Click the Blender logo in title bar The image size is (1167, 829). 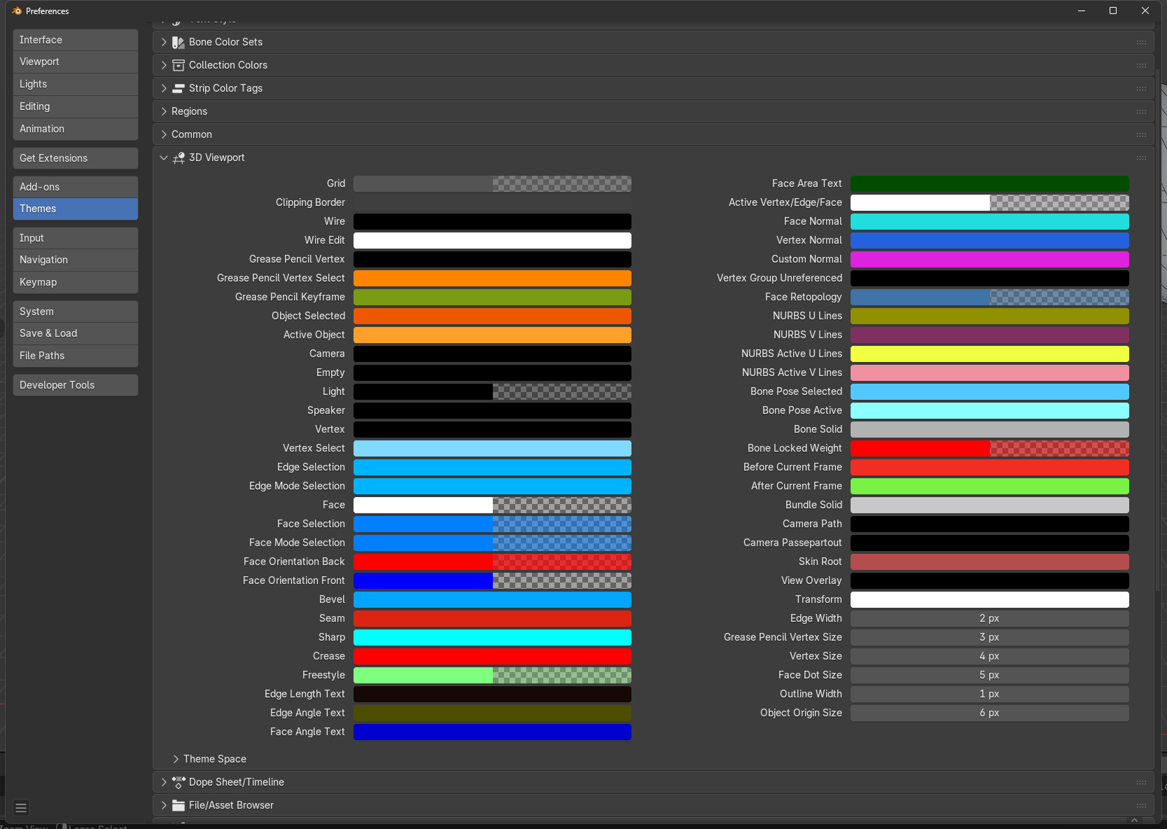17,11
